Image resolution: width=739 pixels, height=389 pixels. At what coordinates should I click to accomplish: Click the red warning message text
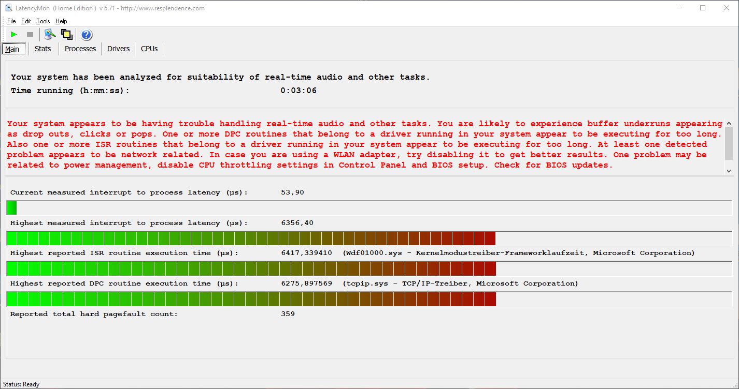(x=364, y=144)
